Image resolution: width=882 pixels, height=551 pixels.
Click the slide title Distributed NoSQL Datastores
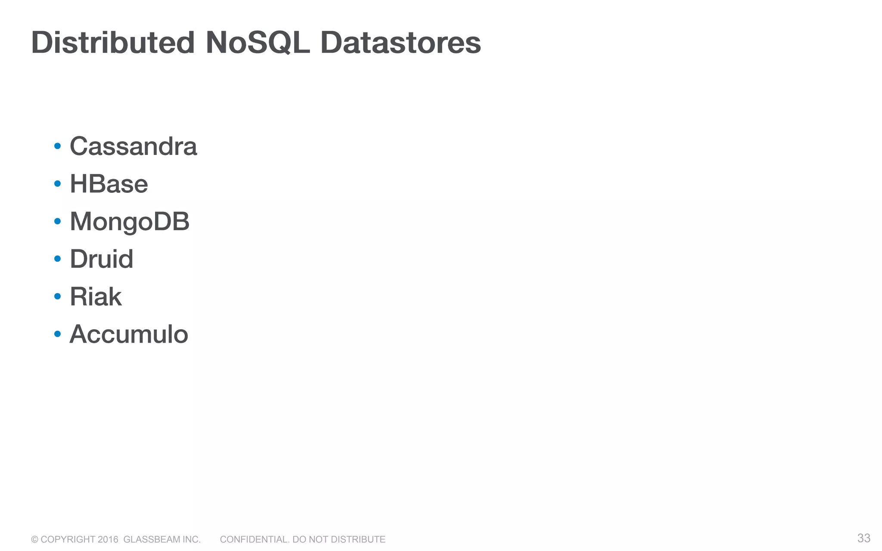(x=256, y=43)
